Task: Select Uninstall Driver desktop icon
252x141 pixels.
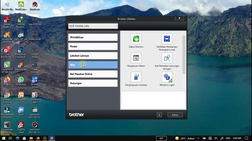Action: pyautogui.click(x=35, y=53)
